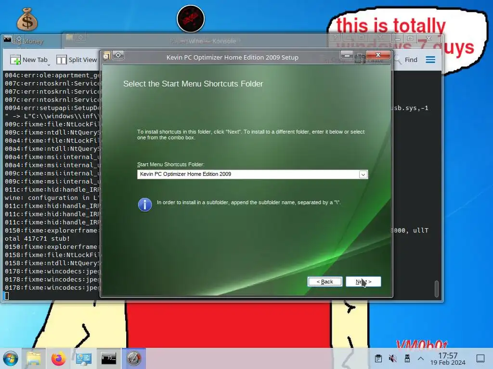This screenshot has width=493, height=369.
Task: Open the Money bag desktop icon
Action: [27, 19]
